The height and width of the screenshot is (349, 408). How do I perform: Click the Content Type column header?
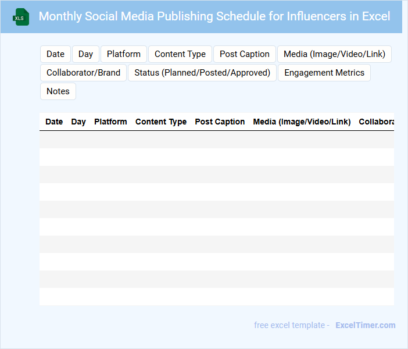pos(161,122)
